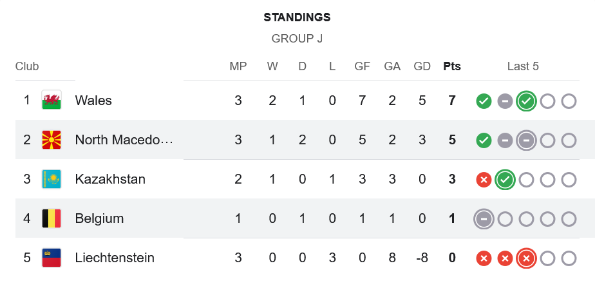Open the Wales team link
The image size is (595, 288).
pyautogui.click(x=93, y=101)
